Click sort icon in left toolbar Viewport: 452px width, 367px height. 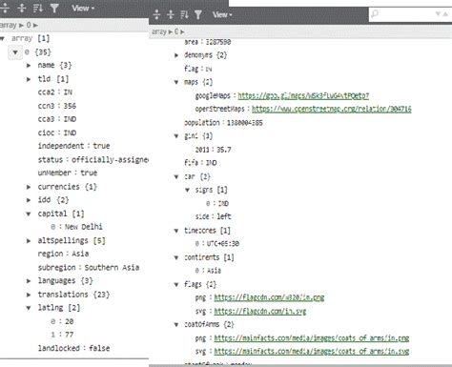point(38,8)
